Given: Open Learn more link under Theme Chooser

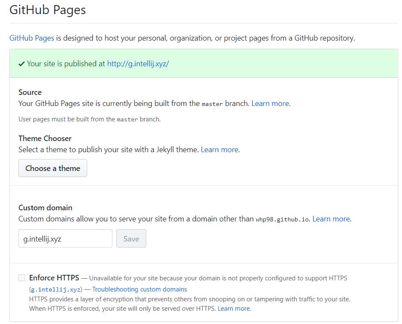Looking at the screenshot, I should 219,150.
